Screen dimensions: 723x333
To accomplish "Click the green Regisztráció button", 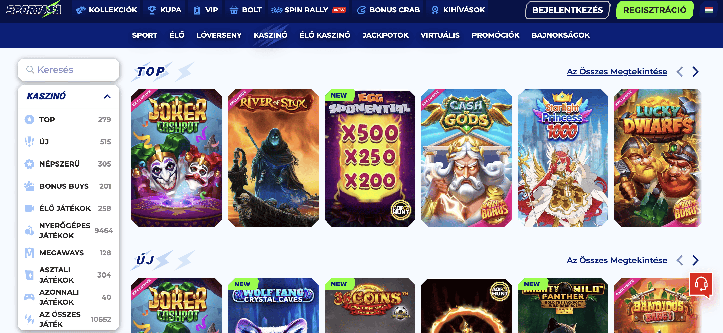I will tap(654, 10).
